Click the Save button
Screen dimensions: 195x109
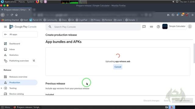166,101
